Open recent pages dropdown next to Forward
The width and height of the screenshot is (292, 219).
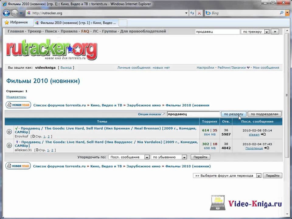21,13
